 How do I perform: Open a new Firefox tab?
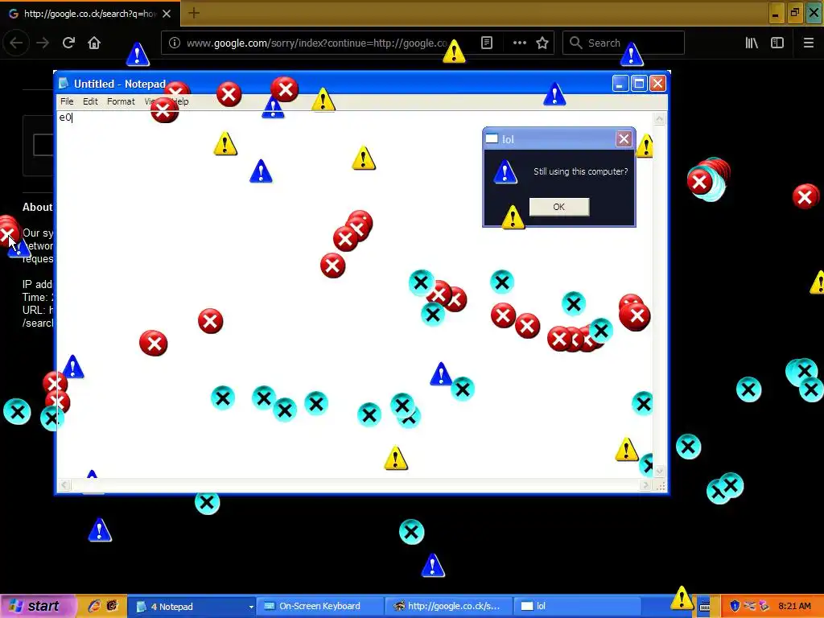click(x=194, y=13)
